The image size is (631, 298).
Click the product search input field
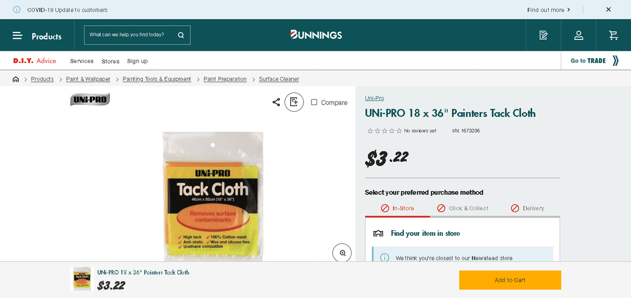click(x=129, y=35)
